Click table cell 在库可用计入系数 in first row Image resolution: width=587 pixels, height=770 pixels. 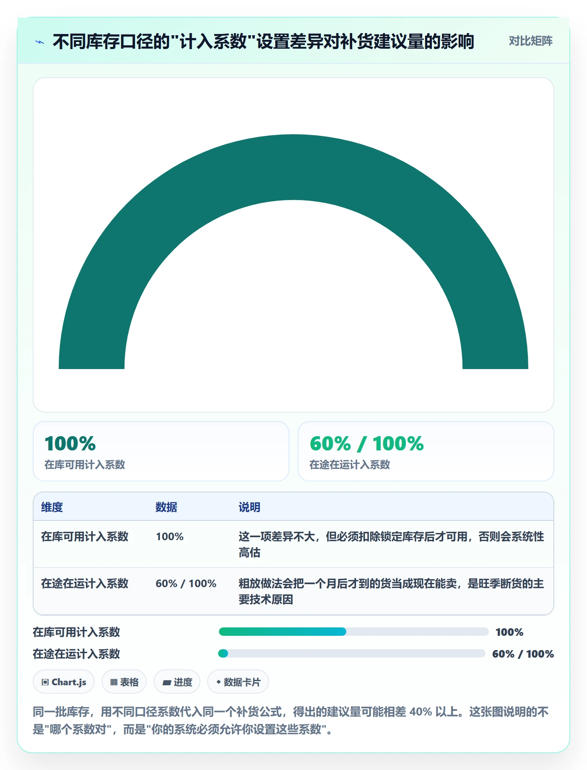coord(85,536)
